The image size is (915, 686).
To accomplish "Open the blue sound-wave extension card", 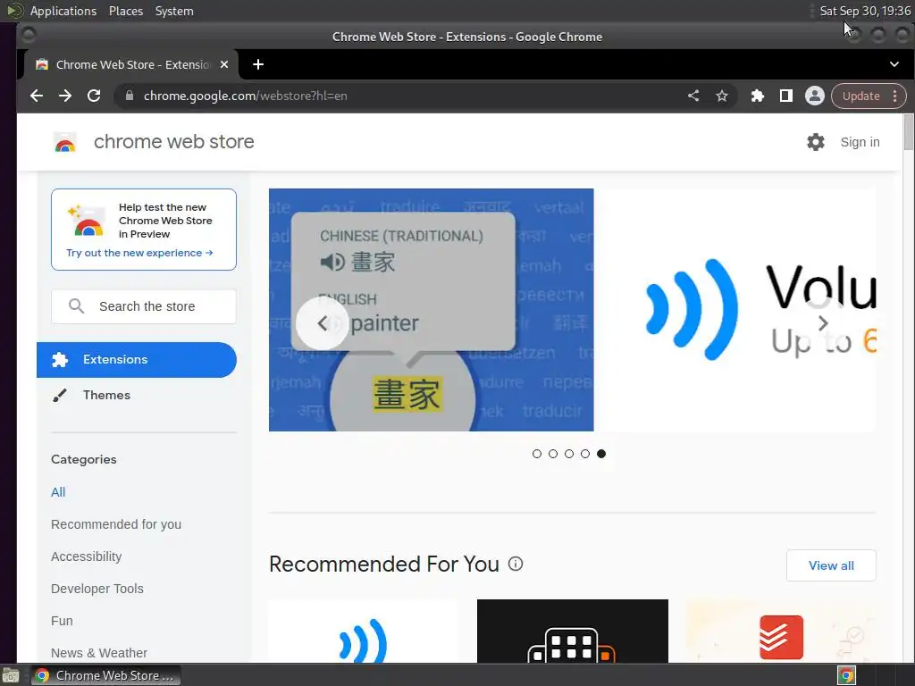I will pyautogui.click(x=363, y=632).
